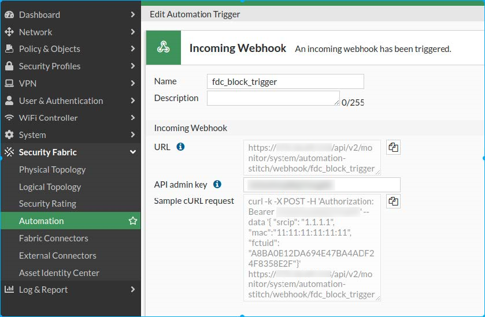Click the Incoming Webhook trigger icon

point(164,48)
